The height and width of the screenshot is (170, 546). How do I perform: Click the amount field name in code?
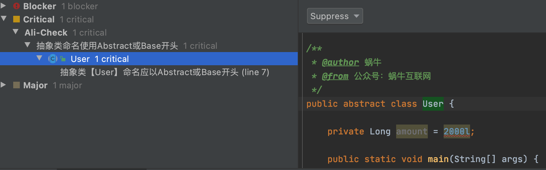point(412,131)
